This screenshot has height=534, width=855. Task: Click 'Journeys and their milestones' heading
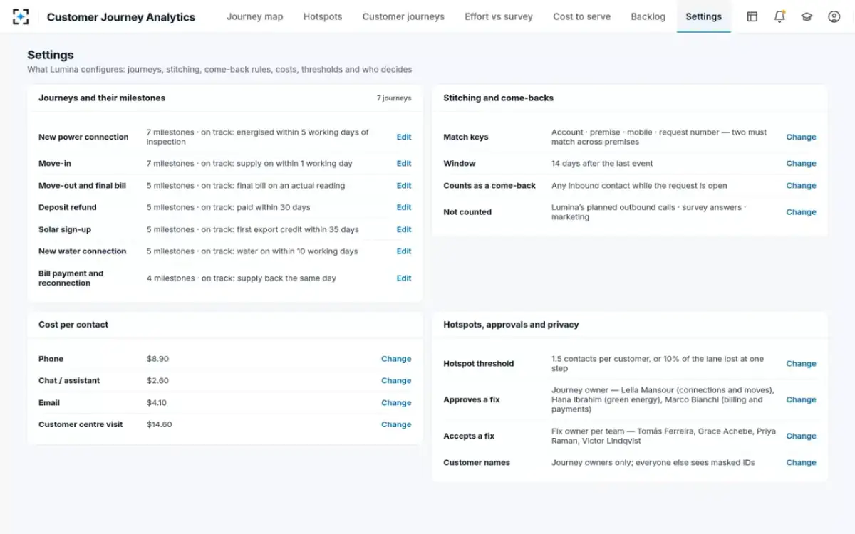click(x=102, y=98)
